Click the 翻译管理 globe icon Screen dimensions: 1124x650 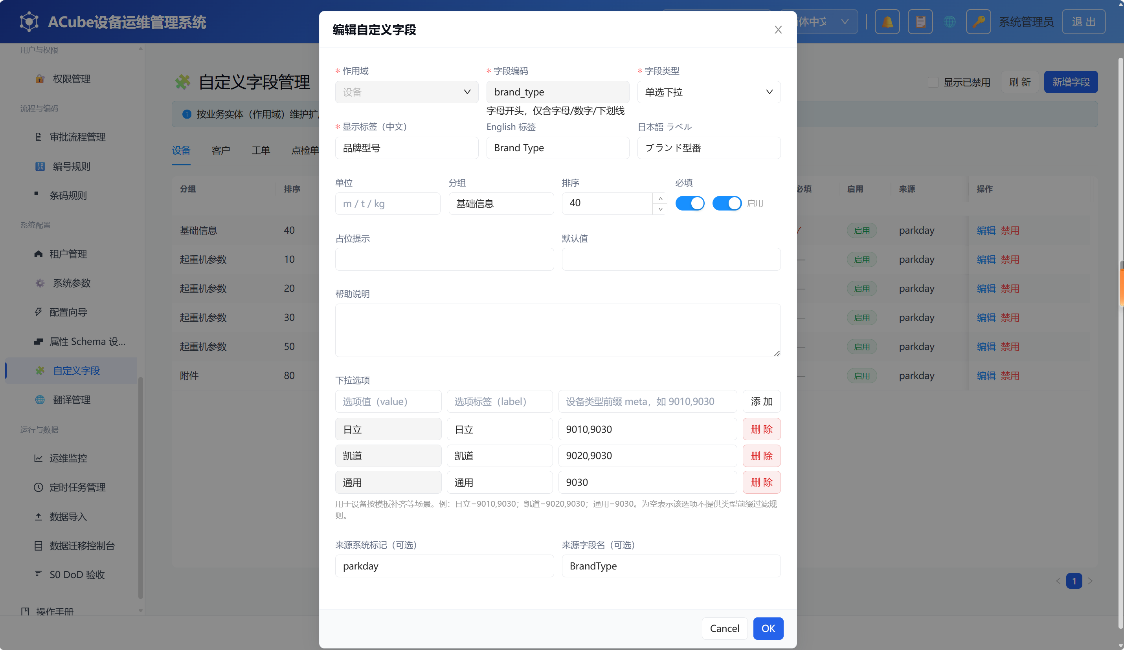[40, 399]
